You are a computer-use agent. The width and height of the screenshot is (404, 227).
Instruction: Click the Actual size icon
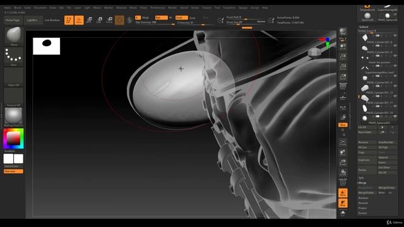(x=343, y=67)
